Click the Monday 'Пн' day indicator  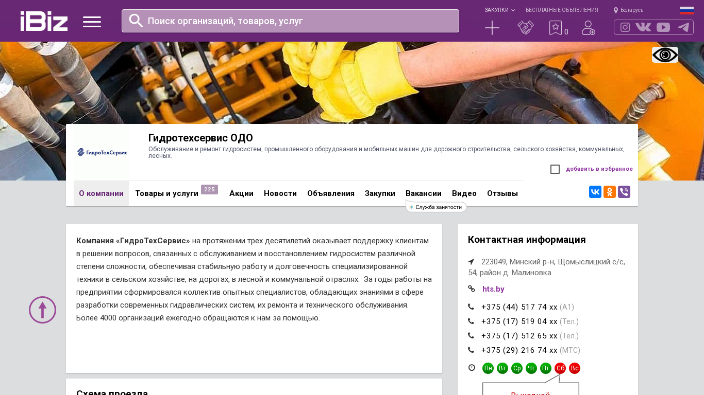pos(488,368)
